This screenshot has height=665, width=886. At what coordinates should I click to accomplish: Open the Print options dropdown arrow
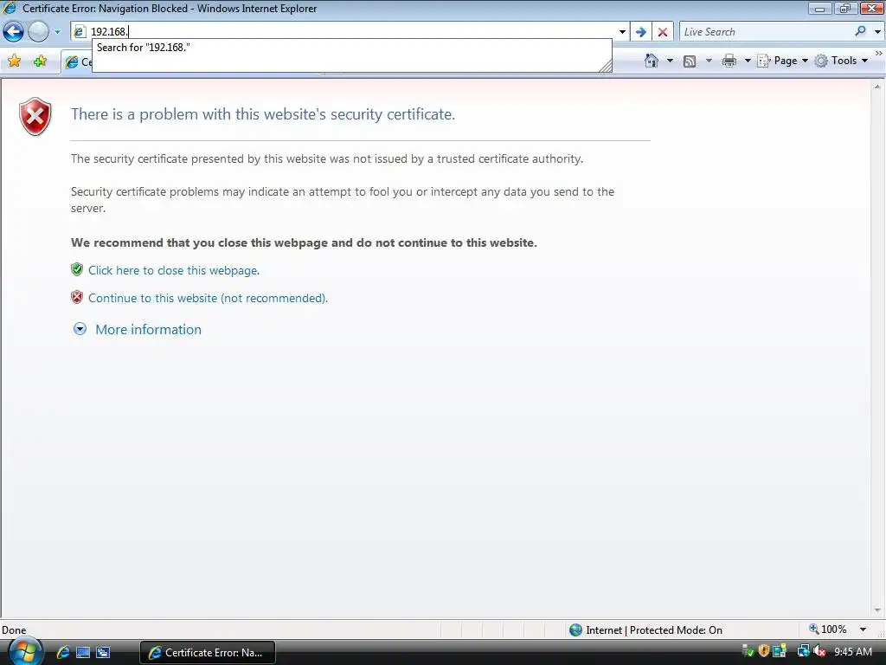(x=748, y=61)
